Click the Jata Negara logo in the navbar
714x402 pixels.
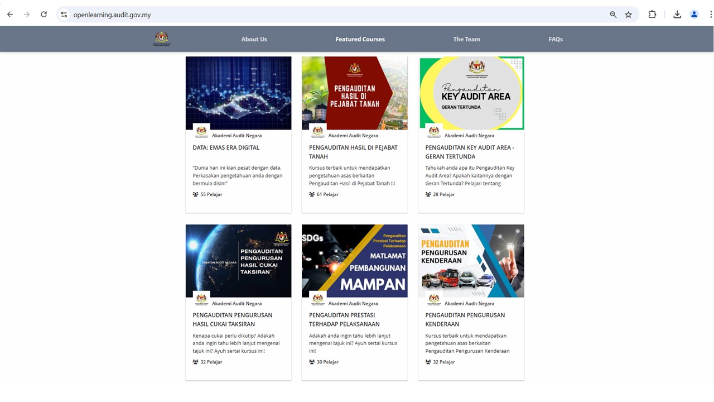tap(161, 39)
